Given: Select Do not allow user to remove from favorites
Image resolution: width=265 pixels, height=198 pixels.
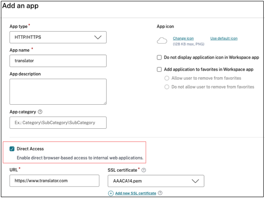Looking at the screenshot, I should coord(167,87).
